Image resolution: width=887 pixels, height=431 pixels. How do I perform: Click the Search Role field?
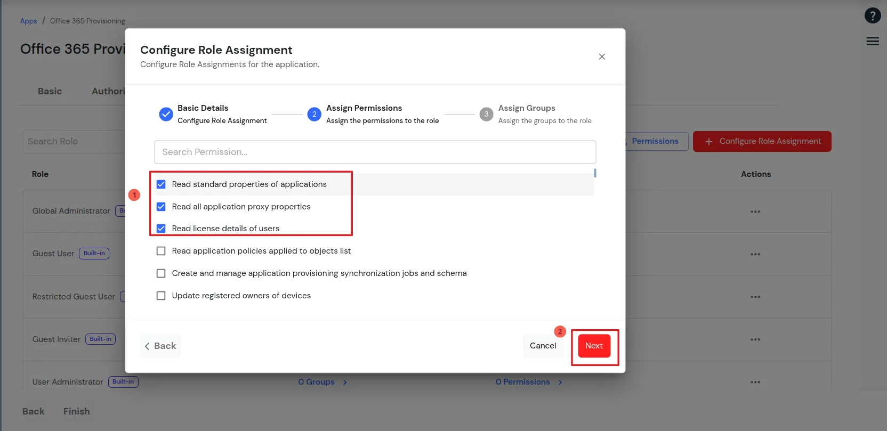click(x=74, y=142)
